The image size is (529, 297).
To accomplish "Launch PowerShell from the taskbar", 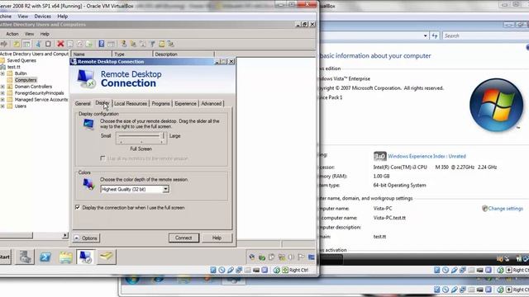I will [x=45, y=257].
